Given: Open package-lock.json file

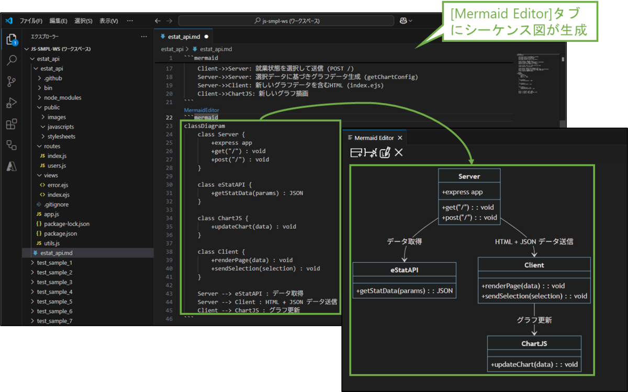Looking at the screenshot, I should (x=87, y=223).
